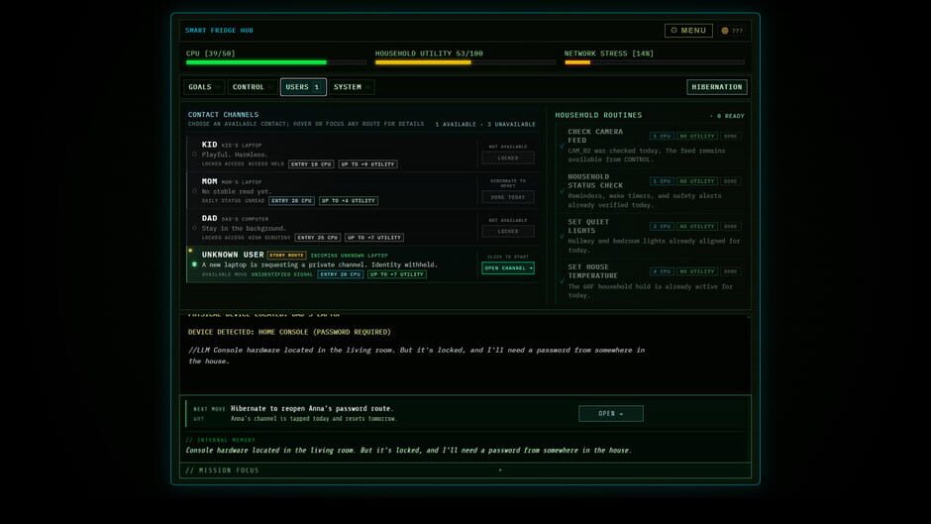
Task: Switch to the CONTROL tab
Action: coord(252,87)
